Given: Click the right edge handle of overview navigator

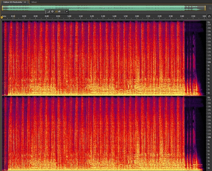Looking at the screenshot, I should (206, 8).
